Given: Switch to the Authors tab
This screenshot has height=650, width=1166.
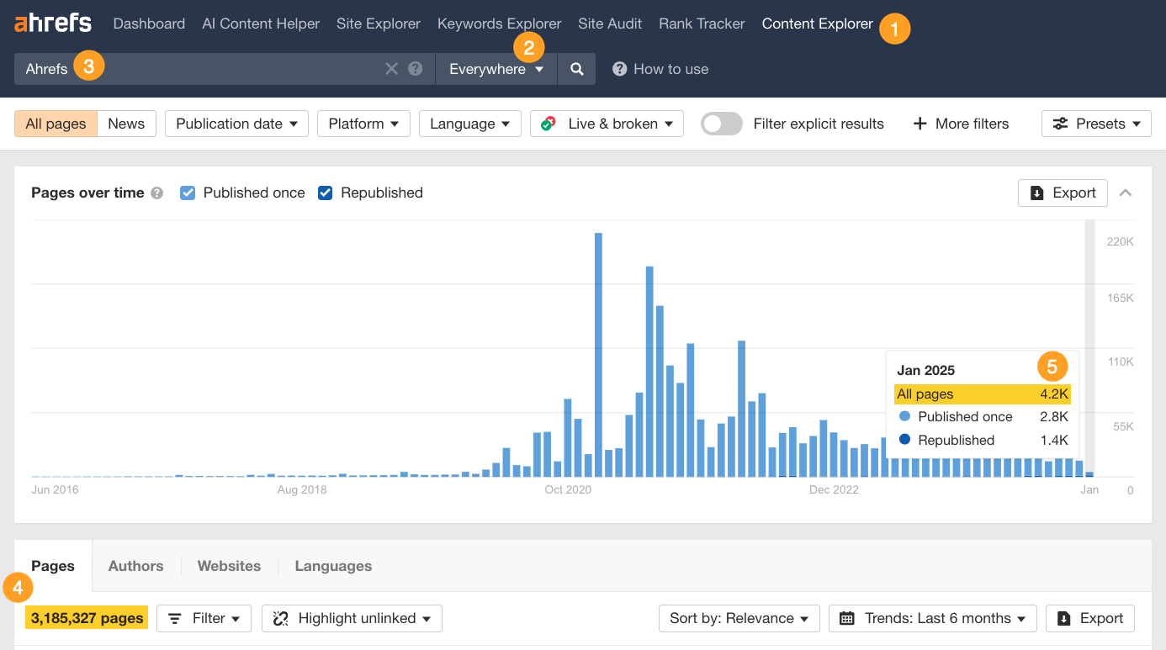Looking at the screenshot, I should 135,566.
